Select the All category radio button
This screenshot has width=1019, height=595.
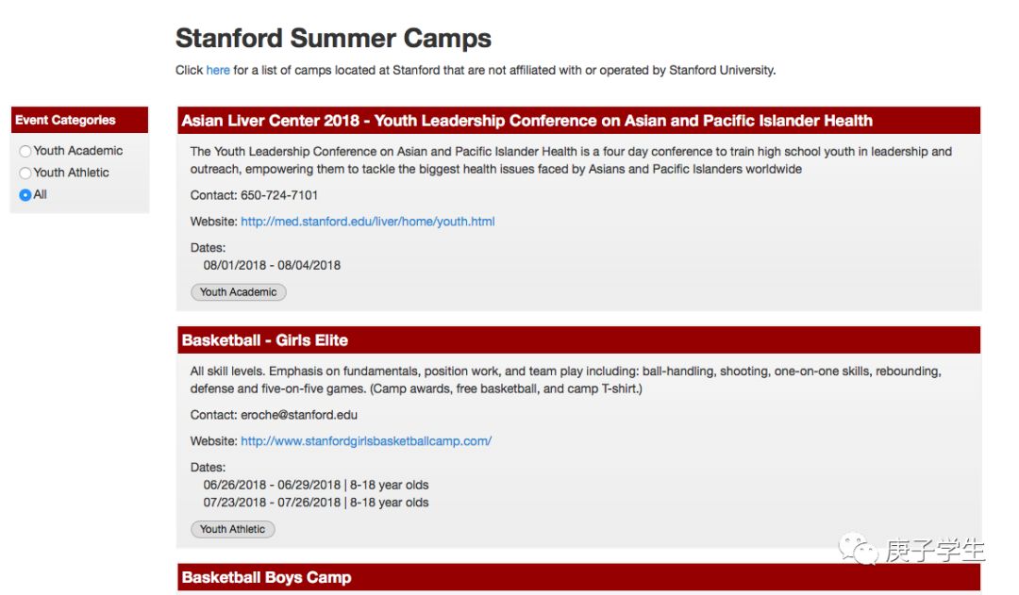[x=25, y=195]
